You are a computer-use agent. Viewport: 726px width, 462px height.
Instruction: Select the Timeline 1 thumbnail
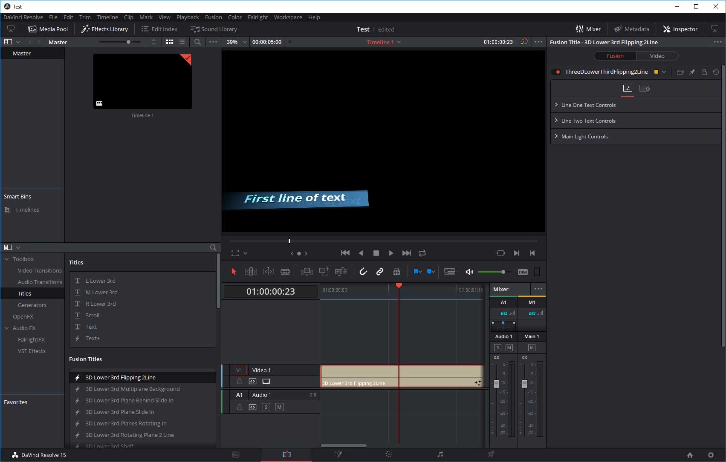point(142,81)
